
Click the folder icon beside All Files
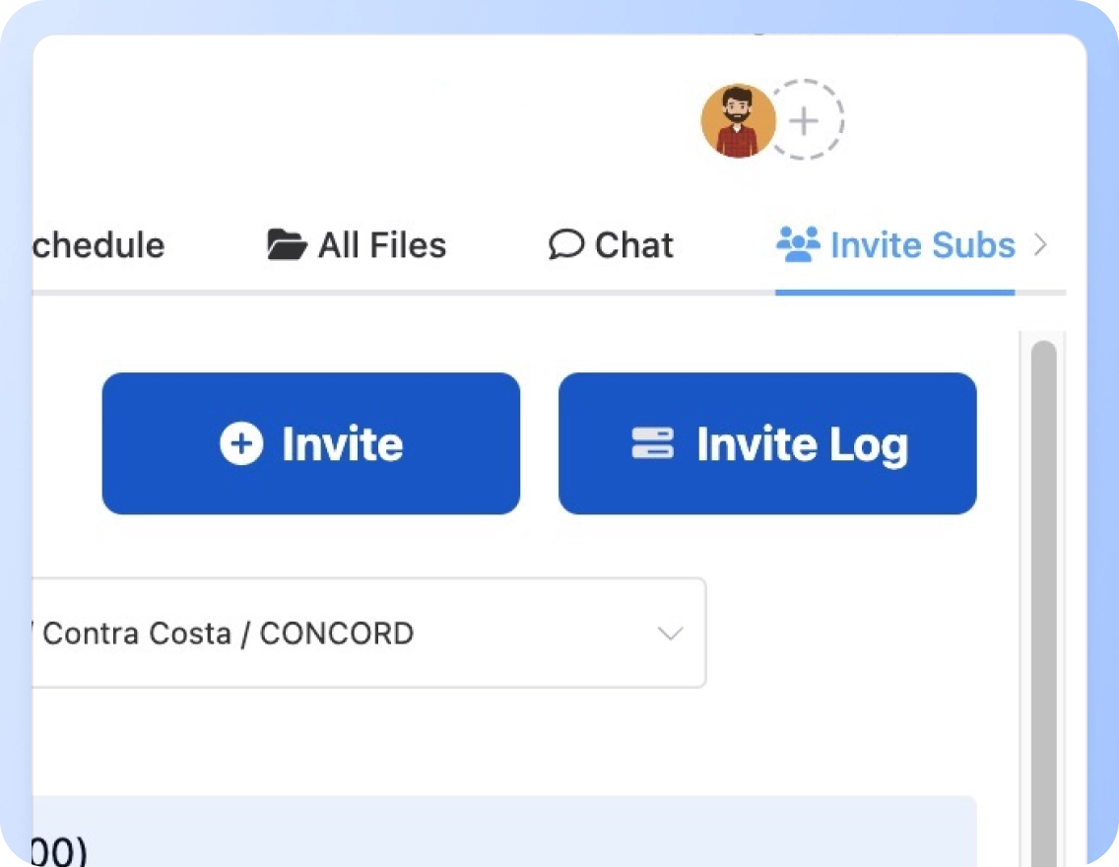click(x=287, y=244)
